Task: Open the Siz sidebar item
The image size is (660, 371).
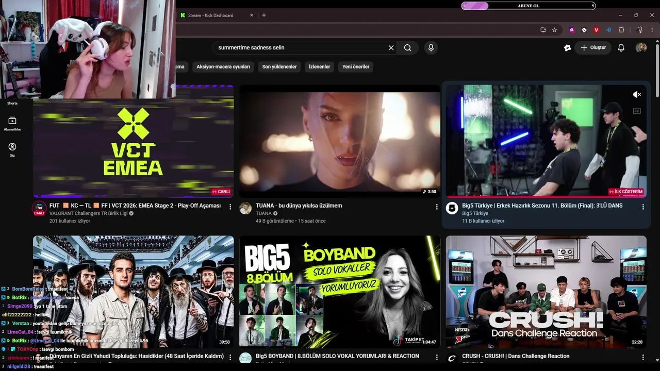Action: click(12, 150)
